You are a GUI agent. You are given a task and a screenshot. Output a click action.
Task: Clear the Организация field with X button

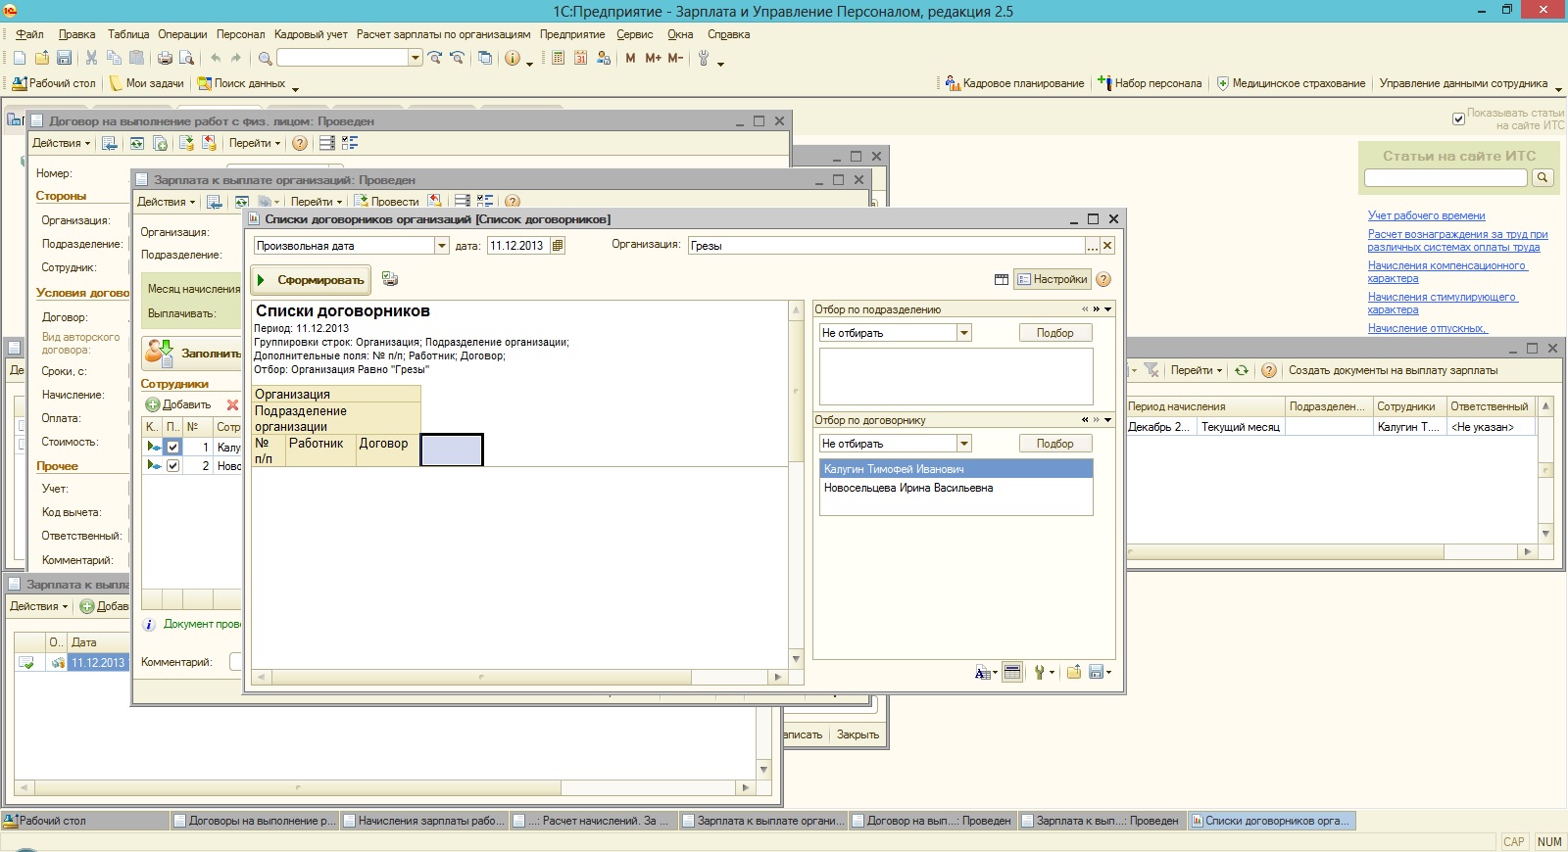tap(1107, 246)
